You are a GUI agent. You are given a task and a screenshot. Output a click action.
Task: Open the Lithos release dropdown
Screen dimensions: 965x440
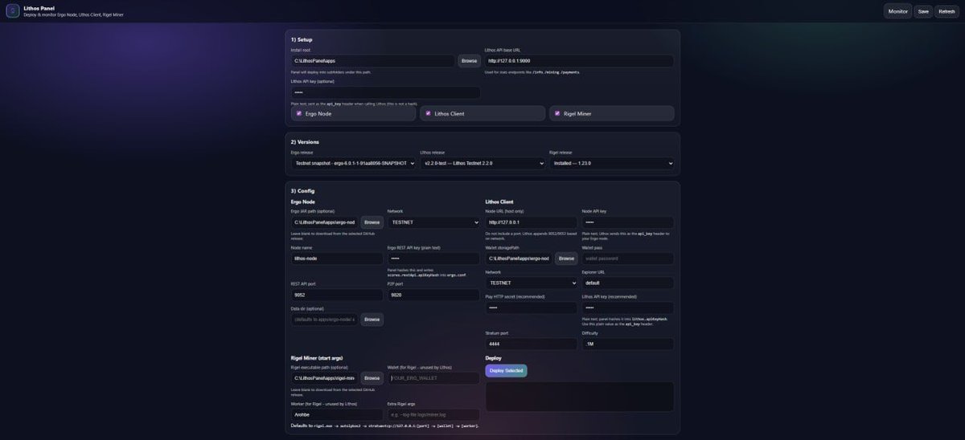[x=482, y=163]
